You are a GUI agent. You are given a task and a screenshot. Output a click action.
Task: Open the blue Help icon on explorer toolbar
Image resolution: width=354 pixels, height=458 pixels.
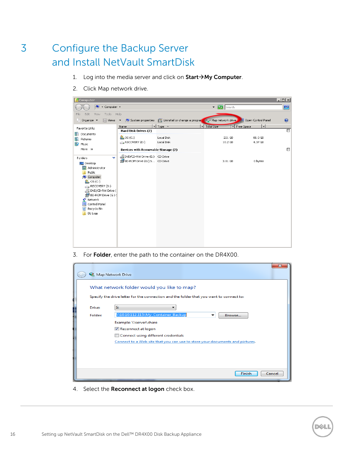tap(286, 120)
